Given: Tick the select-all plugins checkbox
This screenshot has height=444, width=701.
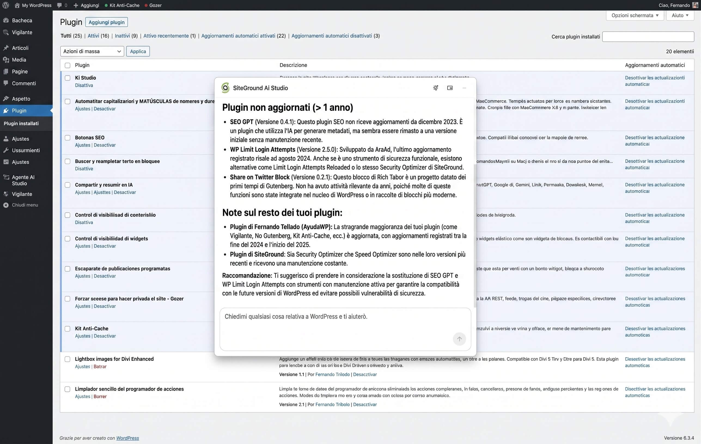Looking at the screenshot, I should pos(68,65).
